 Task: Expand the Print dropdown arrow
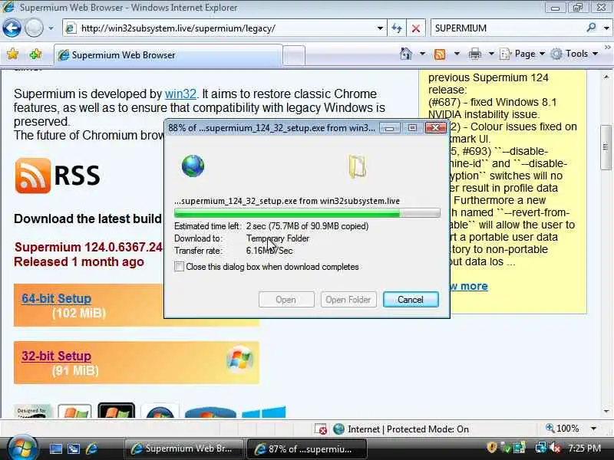tap(491, 54)
